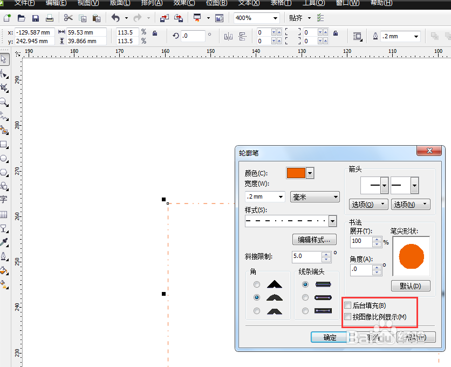
Task: Open file via folder icon
Action: pyautogui.click(x=21, y=18)
